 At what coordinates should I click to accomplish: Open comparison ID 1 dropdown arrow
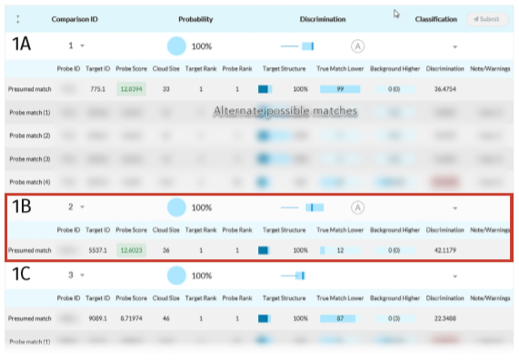82,45
